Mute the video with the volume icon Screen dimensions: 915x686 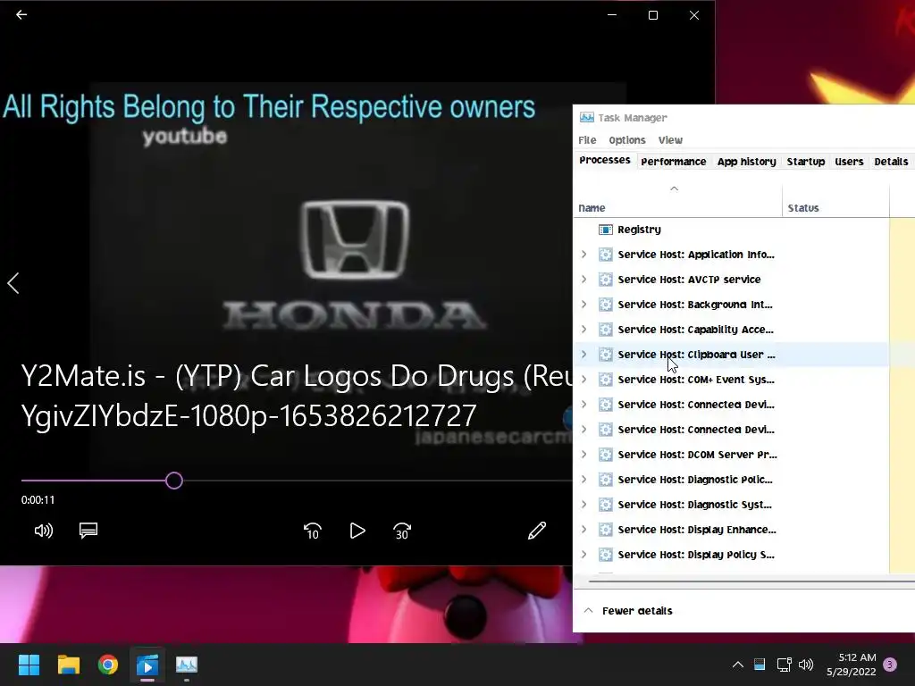point(43,531)
